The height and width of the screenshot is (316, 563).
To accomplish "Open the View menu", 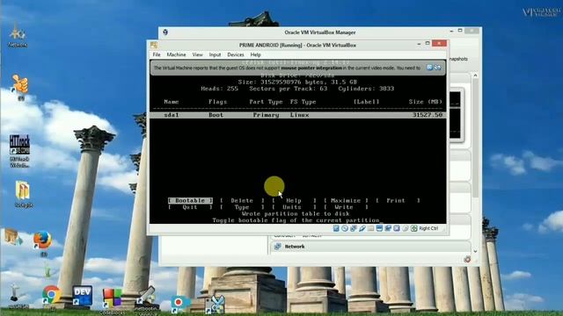I will click(197, 54).
